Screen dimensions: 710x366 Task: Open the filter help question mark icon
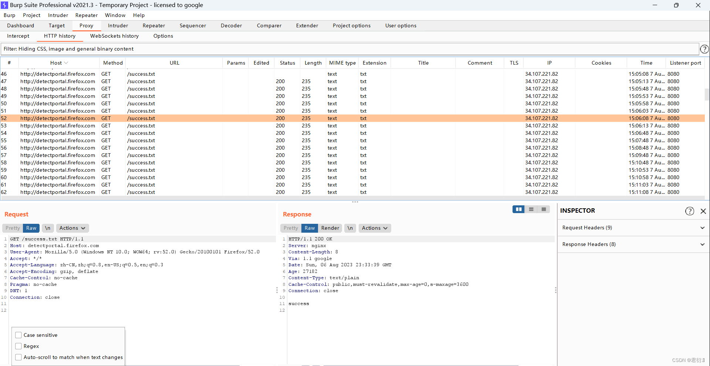pyautogui.click(x=704, y=49)
